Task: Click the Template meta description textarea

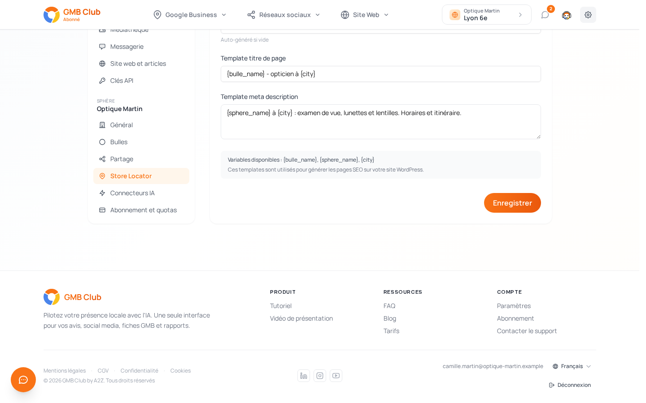Action: click(381, 122)
